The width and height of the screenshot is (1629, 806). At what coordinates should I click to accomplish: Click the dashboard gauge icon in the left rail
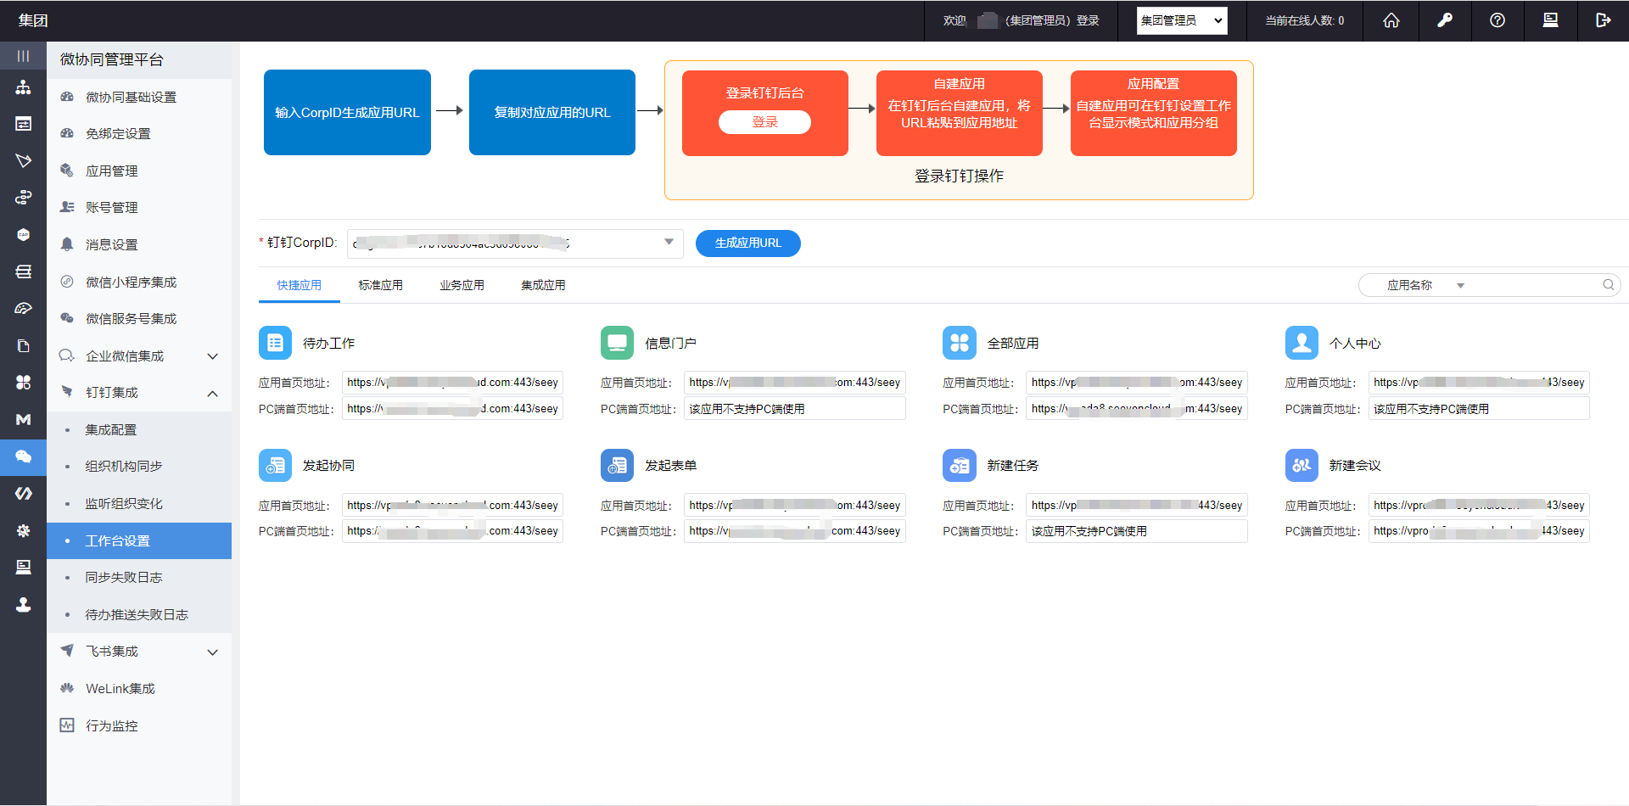coord(23,309)
